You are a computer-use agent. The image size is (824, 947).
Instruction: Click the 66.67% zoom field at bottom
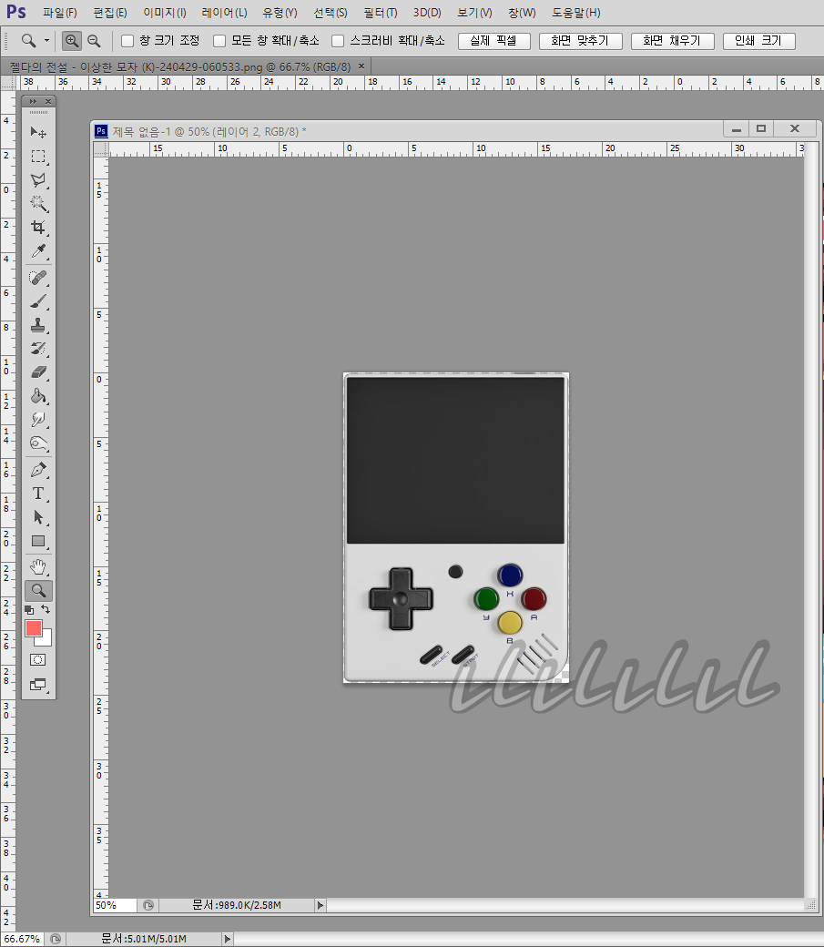click(x=23, y=939)
